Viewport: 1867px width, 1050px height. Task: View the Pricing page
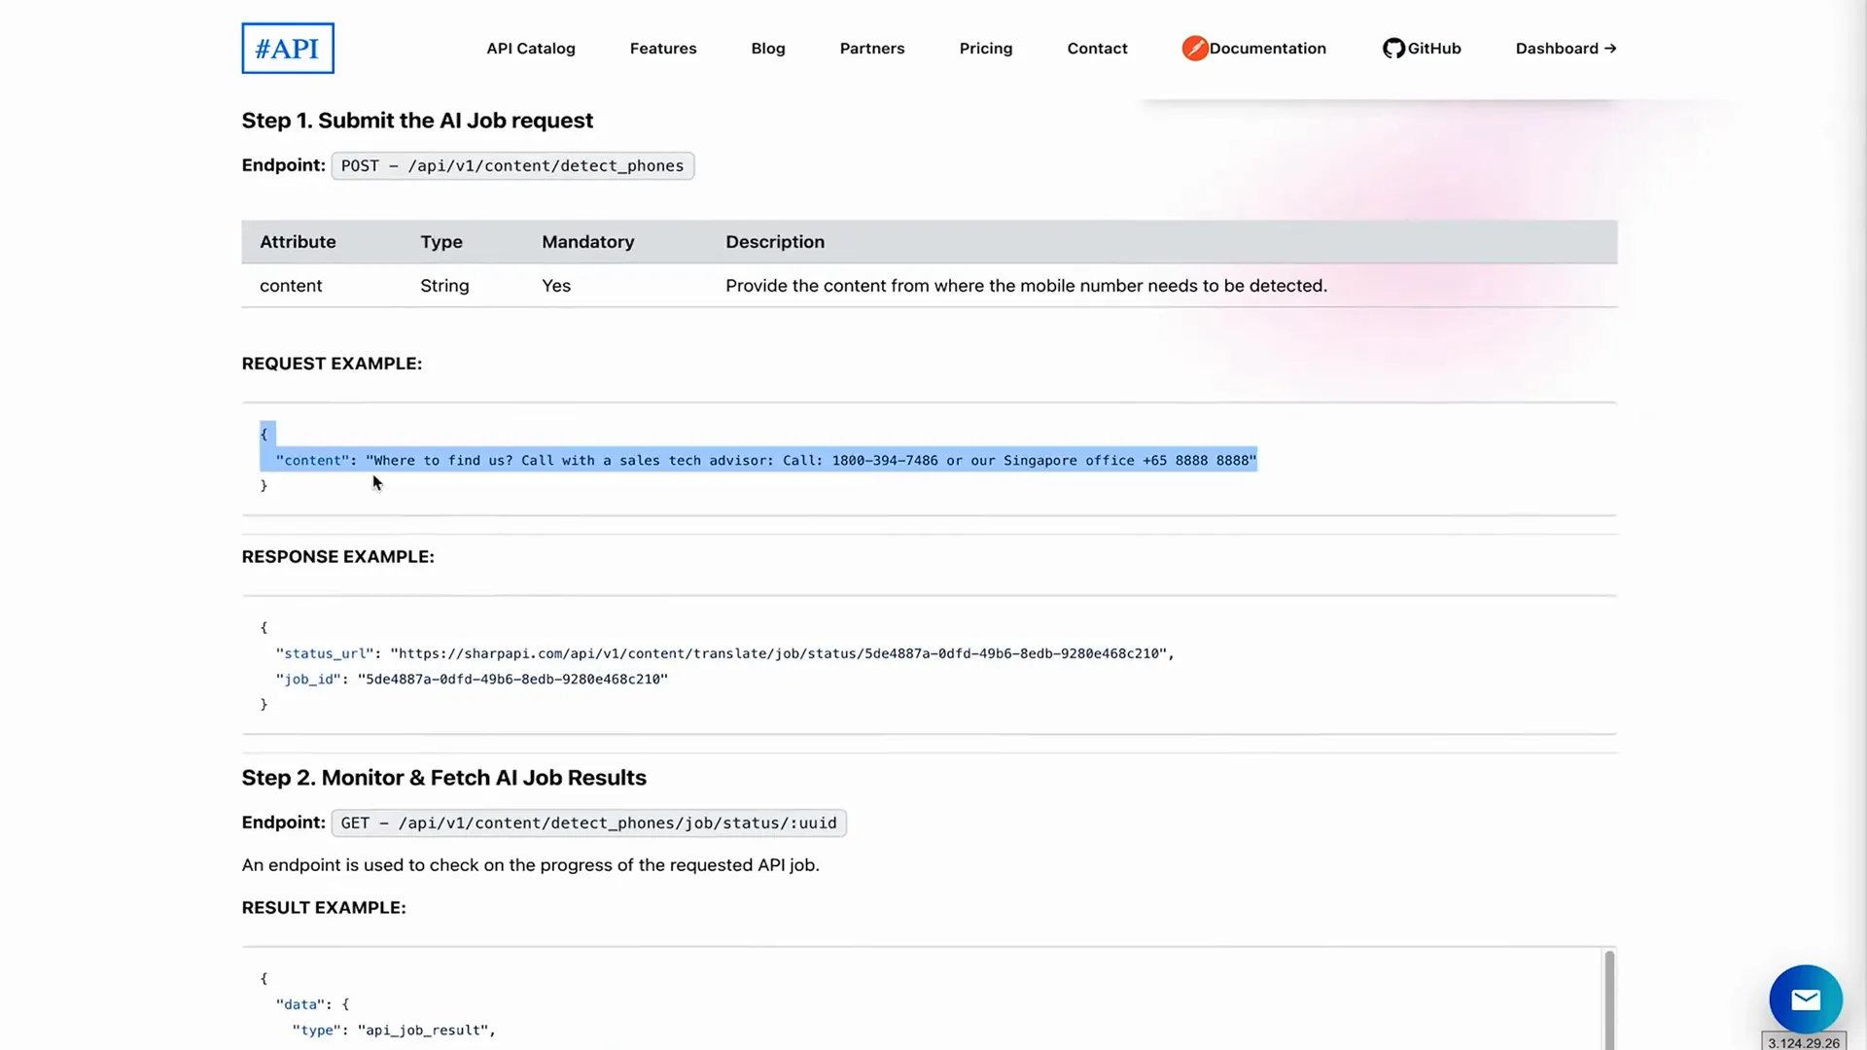point(986,49)
